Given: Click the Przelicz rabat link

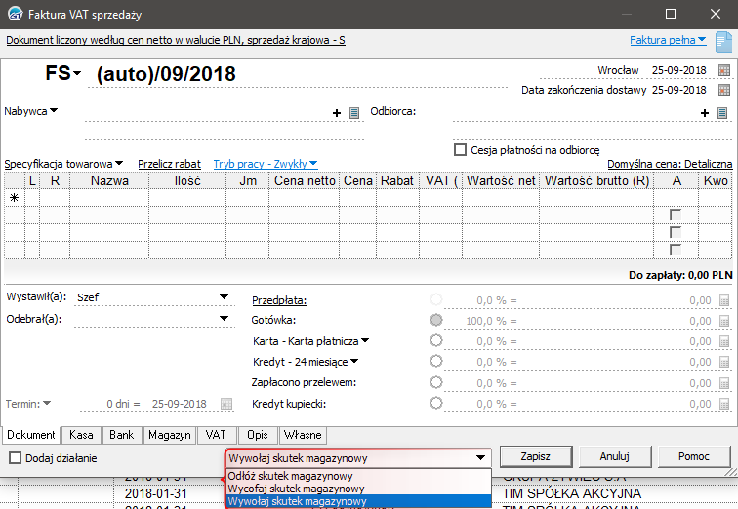Looking at the screenshot, I should pyautogui.click(x=170, y=164).
